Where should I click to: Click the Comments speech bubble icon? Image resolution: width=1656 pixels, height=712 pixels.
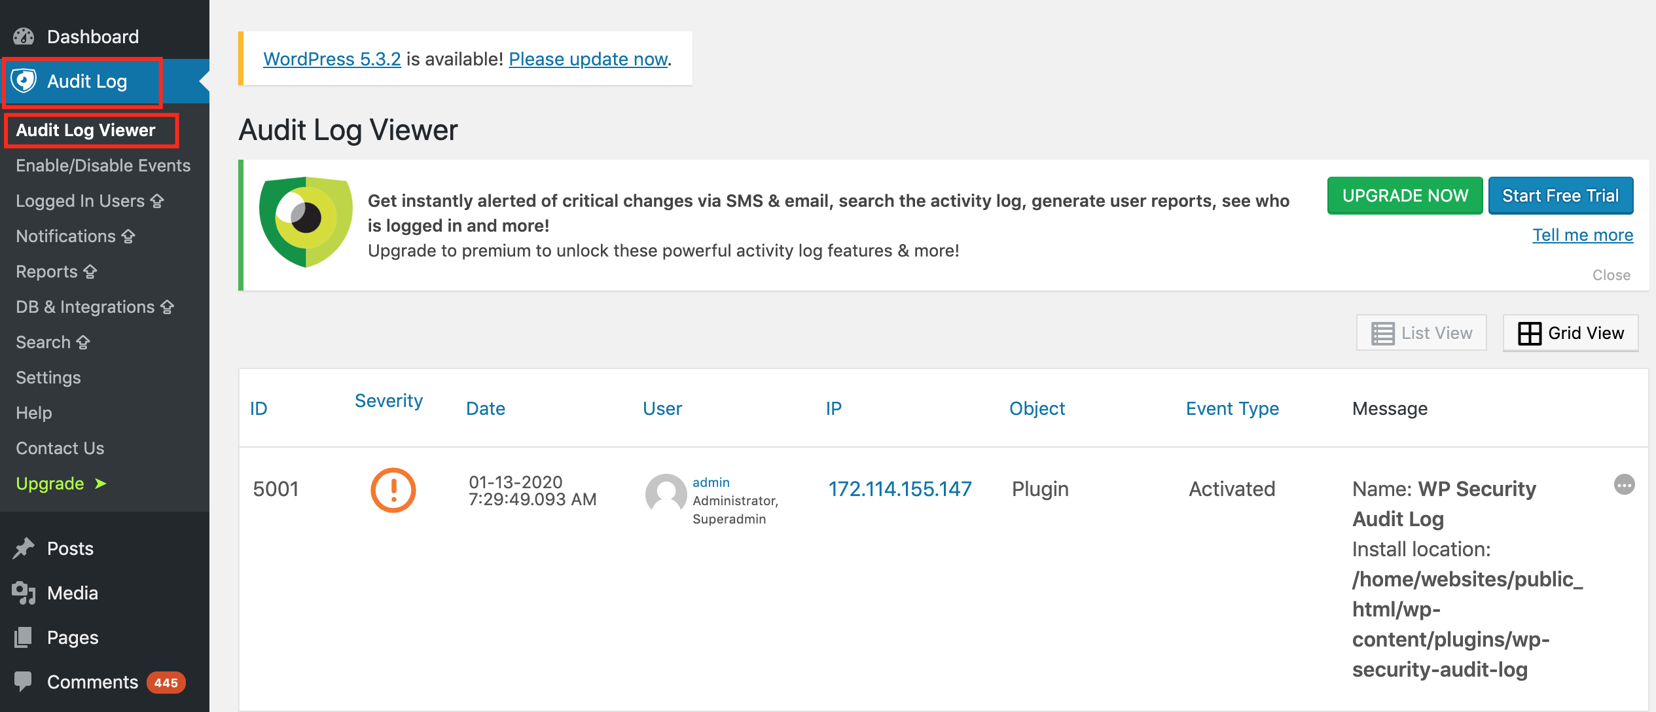24,681
